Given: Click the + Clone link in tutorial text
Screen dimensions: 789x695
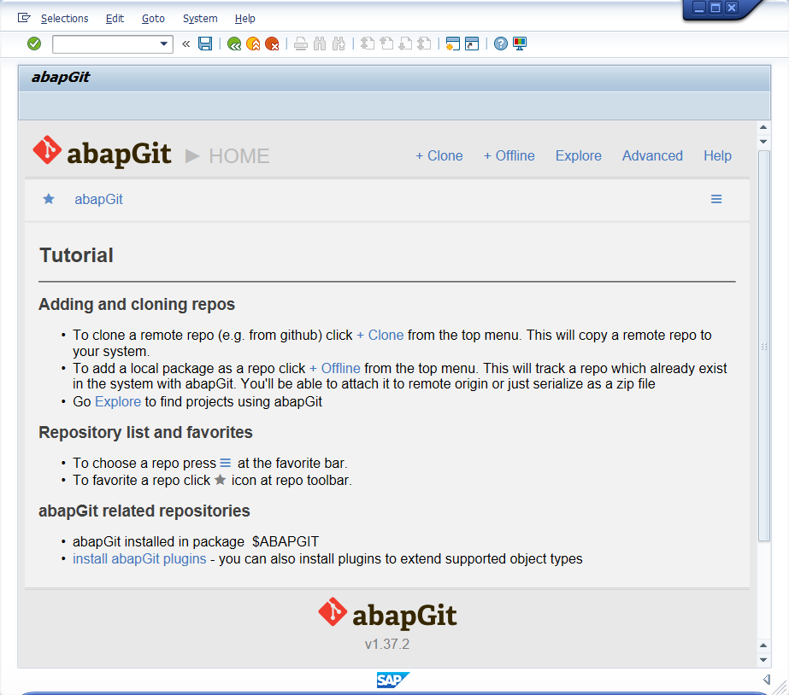Looking at the screenshot, I should click(x=380, y=336).
